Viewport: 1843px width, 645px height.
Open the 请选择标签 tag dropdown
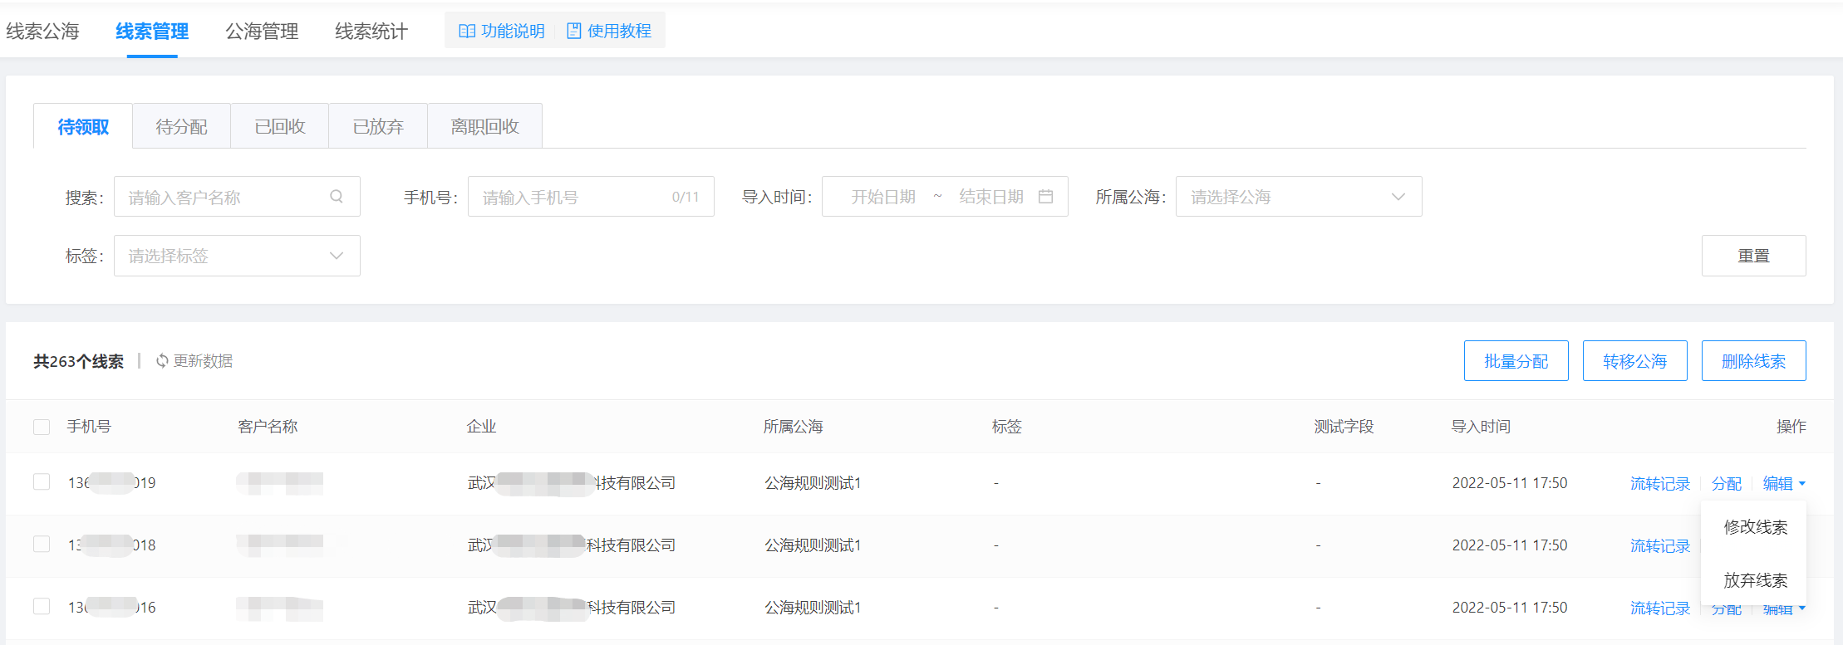point(237,256)
